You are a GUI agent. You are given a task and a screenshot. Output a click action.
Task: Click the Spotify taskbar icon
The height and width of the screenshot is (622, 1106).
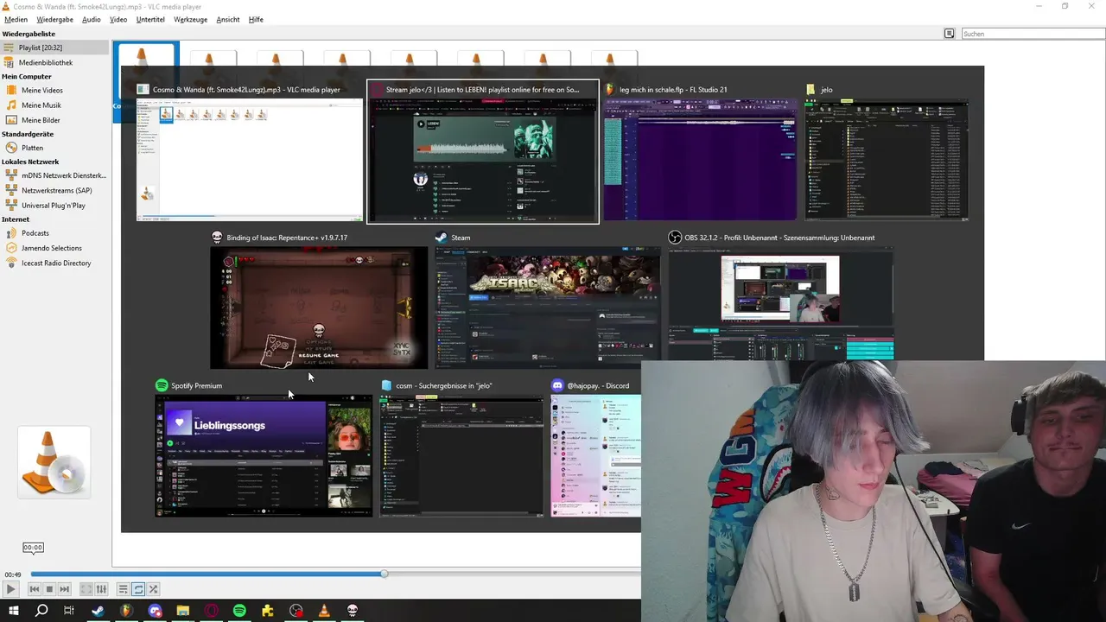click(239, 611)
